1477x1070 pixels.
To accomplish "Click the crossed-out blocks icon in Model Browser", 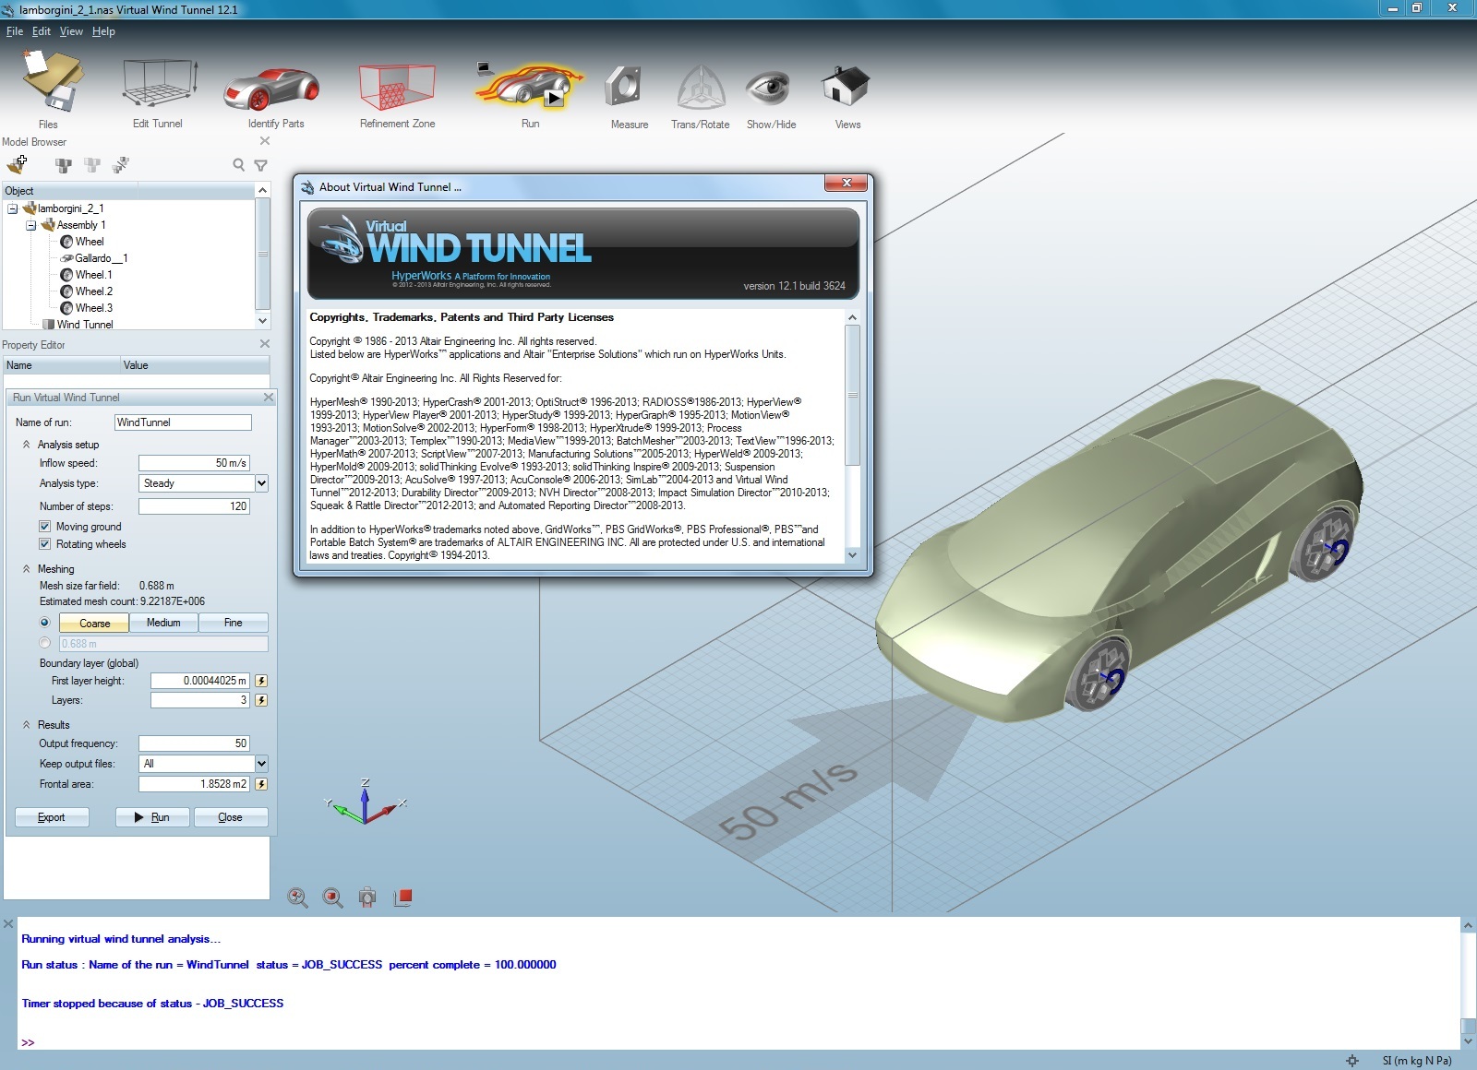I will click(120, 165).
